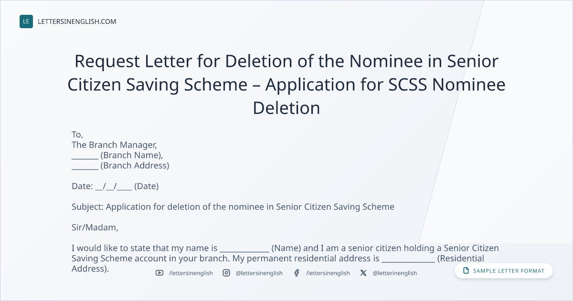Click the X (Twitter) icon
Image resolution: width=573 pixels, height=301 pixels.
pyautogui.click(x=363, y=273)
